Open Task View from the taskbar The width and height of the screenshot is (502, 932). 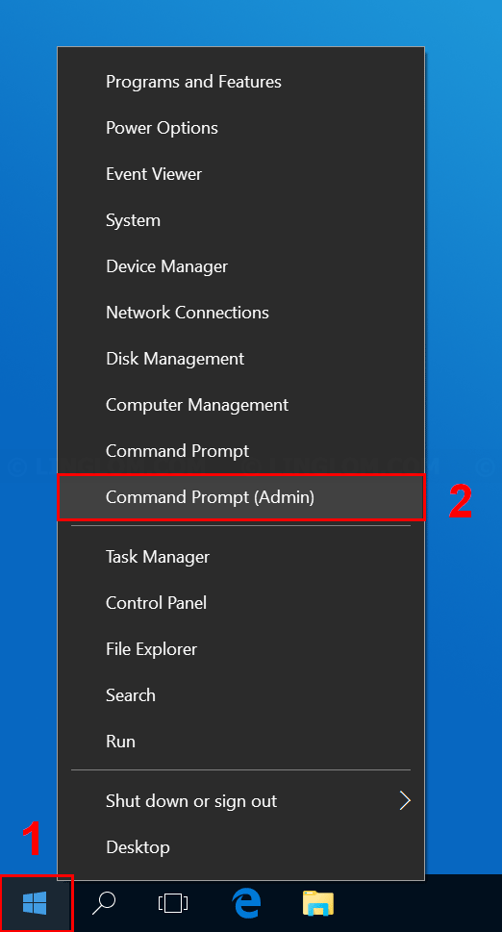coord(173,904)
